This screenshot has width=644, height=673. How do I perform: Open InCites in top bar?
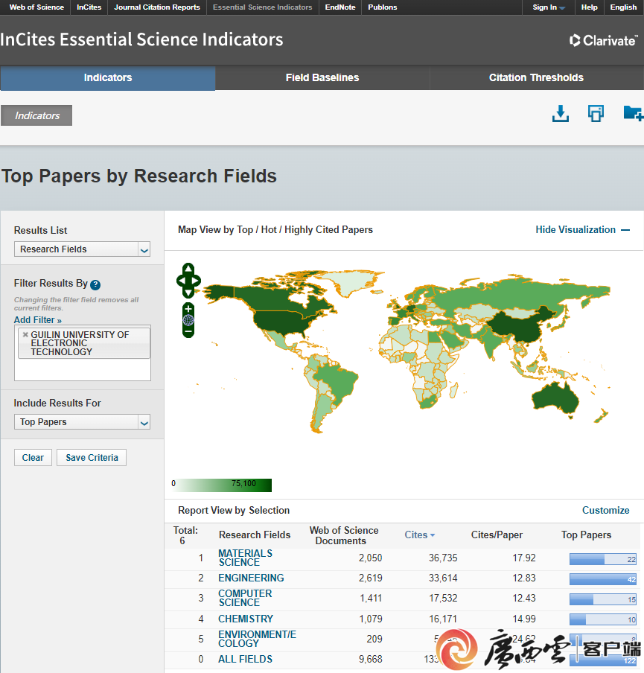[89, 7]
